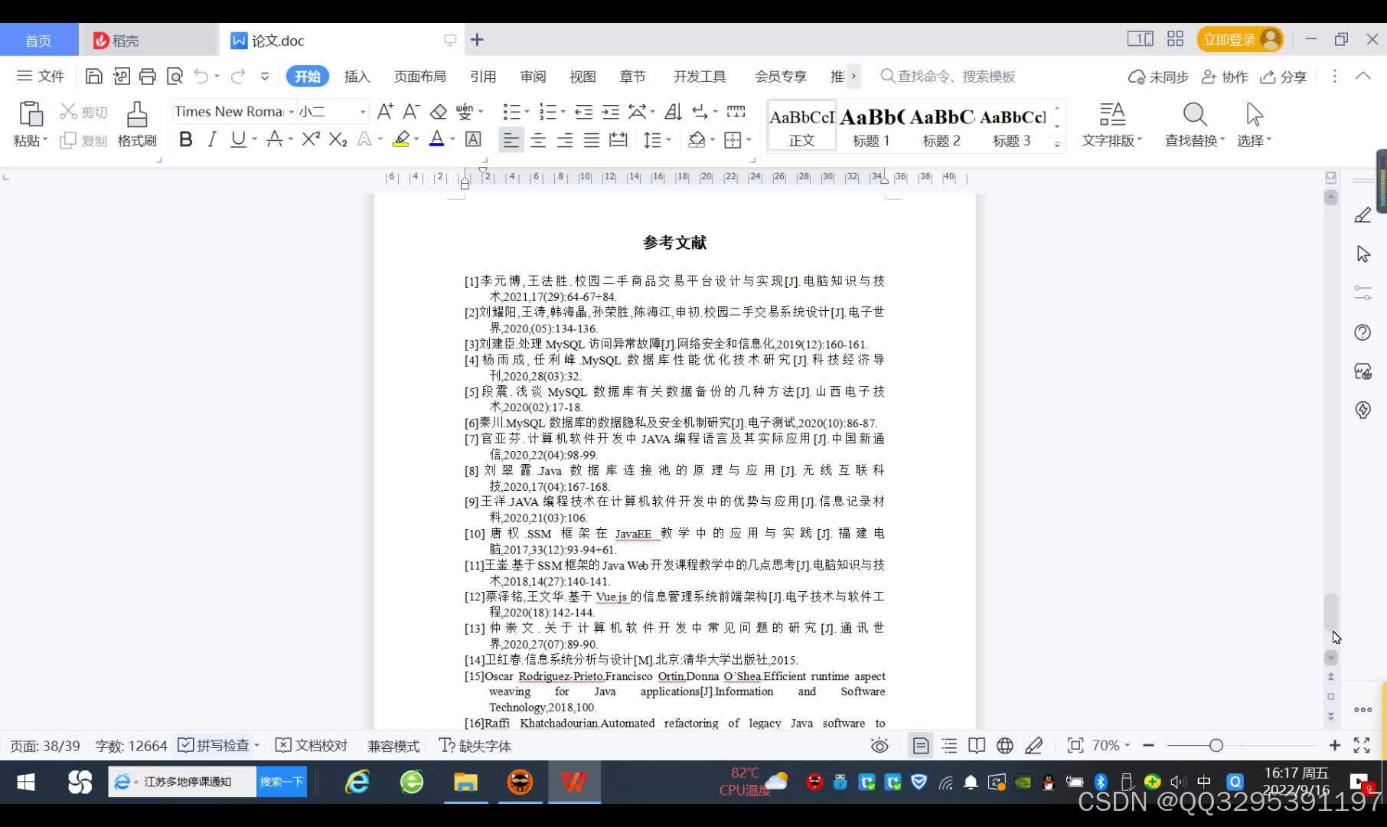Click the Undo arrow icon
The image size is (1387, 827).
click(201, 76)
